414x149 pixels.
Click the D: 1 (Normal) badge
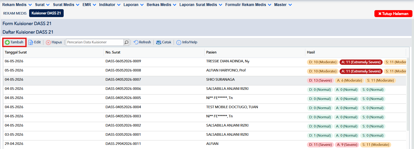tap(320, 135)
